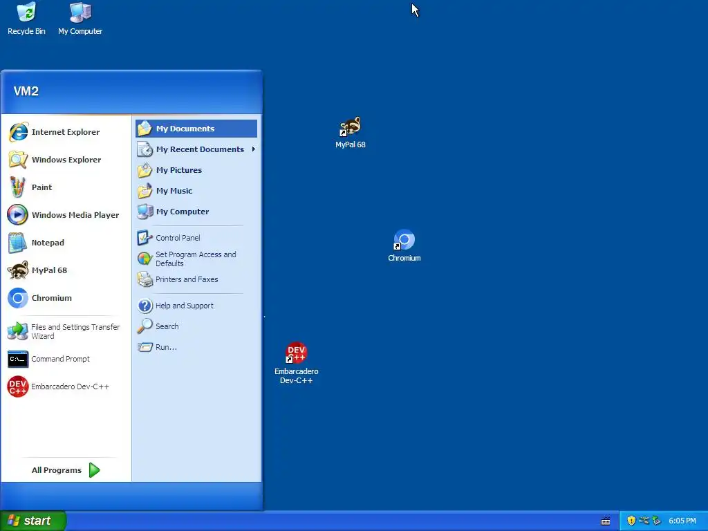Open Help and Support
This screenshot has height=531, width=708.
tap(196, 306)
